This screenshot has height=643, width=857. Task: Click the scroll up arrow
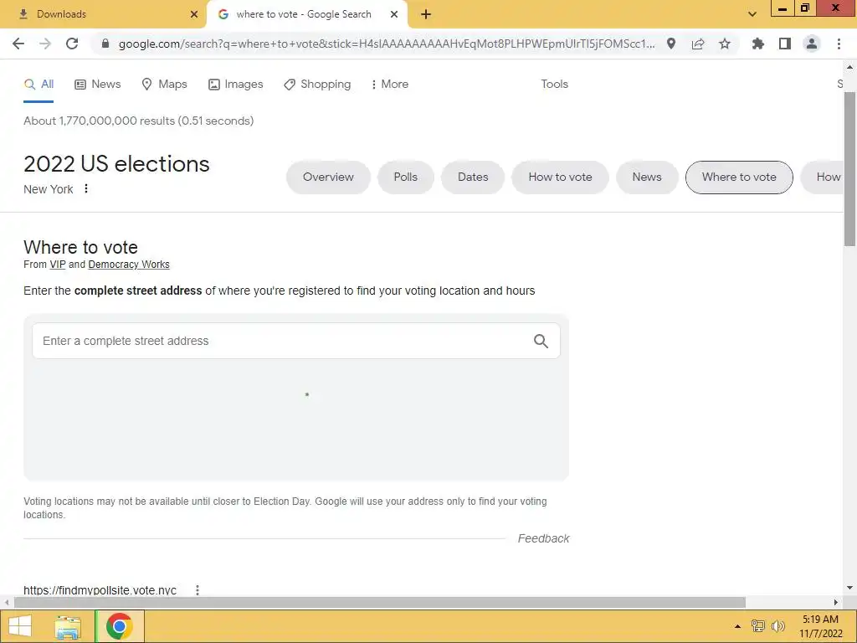(849, 67)
